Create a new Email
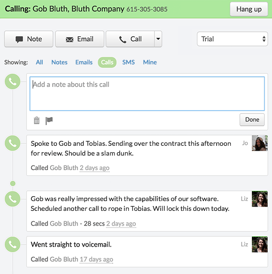This screenshot has height=274, width=272. [79, 39]
